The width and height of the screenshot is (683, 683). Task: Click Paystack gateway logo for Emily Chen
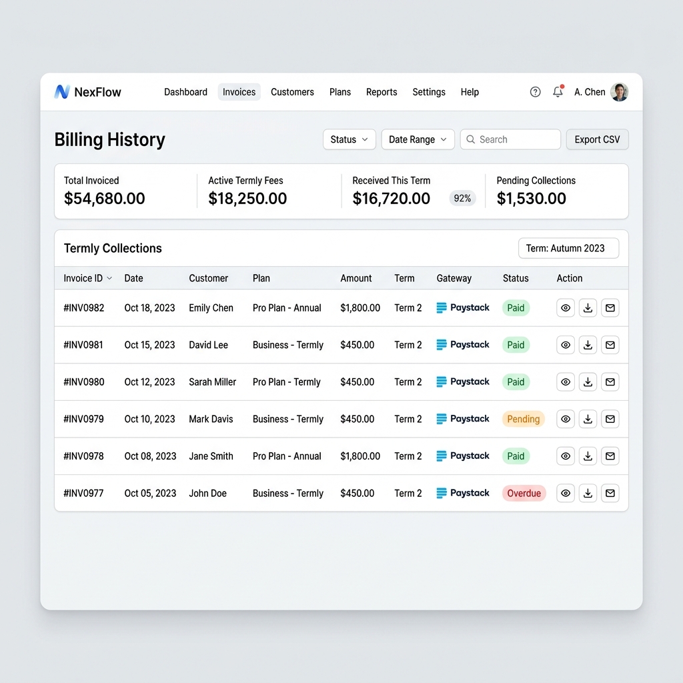pyautogui.click(x=463, y=307)
